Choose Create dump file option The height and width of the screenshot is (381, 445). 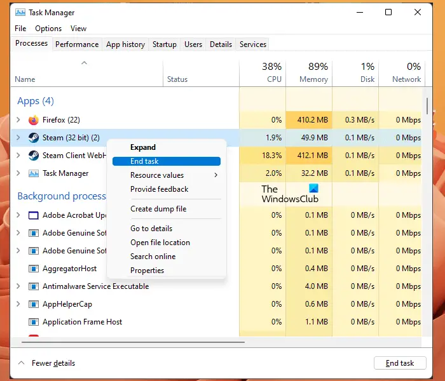click(167, 209)
